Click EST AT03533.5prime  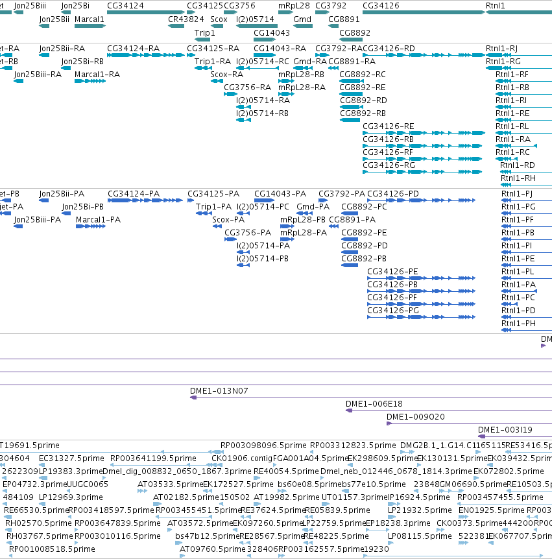click(x=170, y=484)
